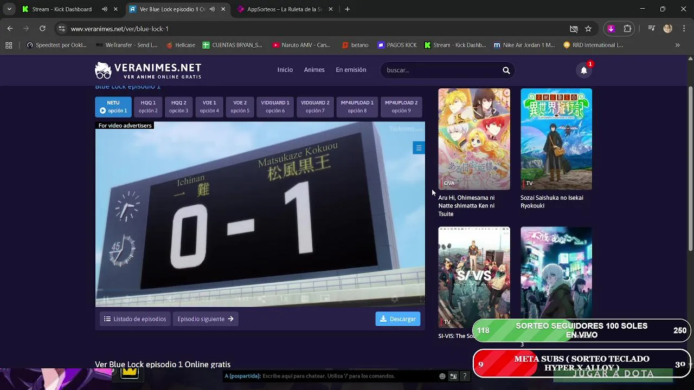The image size is (694, 390).
Task: Switch to AppSorteos tab
Action: click(285, 9)
